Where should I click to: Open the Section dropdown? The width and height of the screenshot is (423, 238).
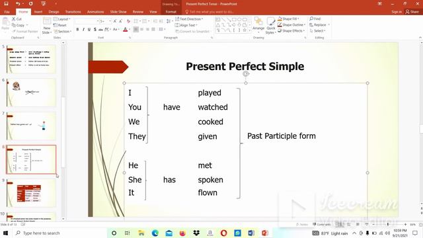point(63,31)
